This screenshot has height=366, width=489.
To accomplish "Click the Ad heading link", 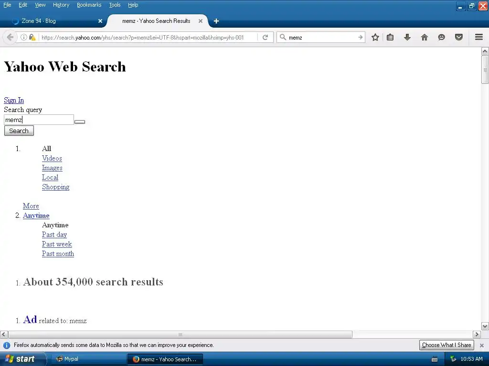I will click(x=30, y=320).
